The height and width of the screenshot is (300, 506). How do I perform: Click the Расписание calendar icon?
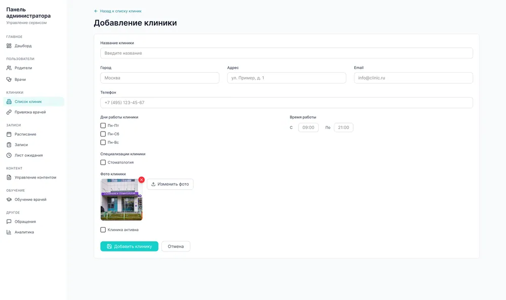pyautogui.click(x=9, y=134)
